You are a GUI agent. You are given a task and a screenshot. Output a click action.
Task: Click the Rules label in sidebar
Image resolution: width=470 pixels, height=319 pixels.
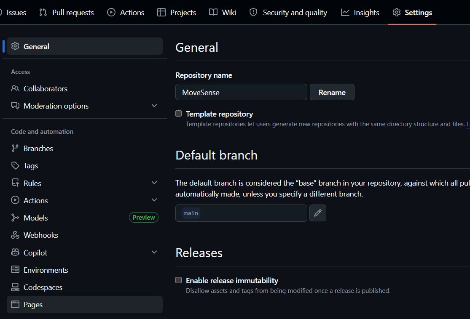[x=32, y=183]
